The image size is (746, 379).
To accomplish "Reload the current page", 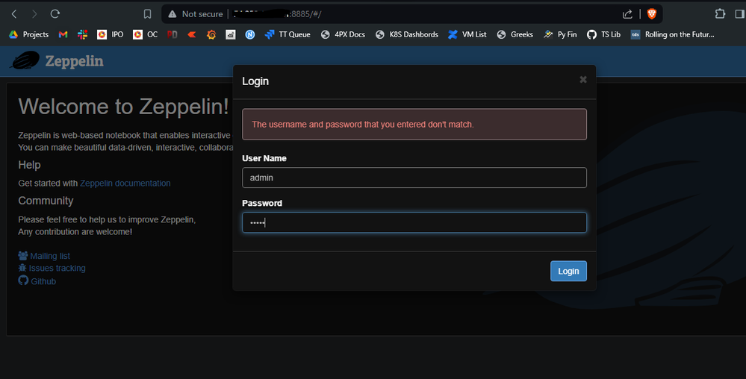I will tap(55, 13).
